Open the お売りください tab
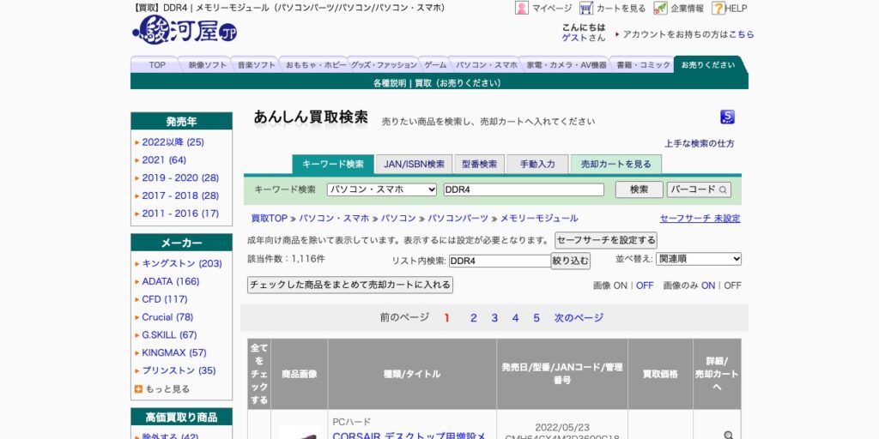 coord(708,65)
